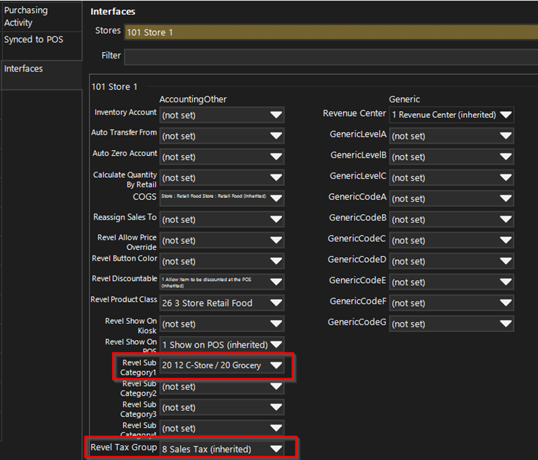Screen dimensions: 538x460
Task: Click the Filter text field
Action: click(330, 56)
